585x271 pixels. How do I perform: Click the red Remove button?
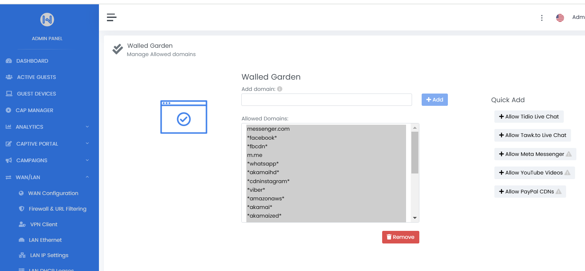coord(400,237)
